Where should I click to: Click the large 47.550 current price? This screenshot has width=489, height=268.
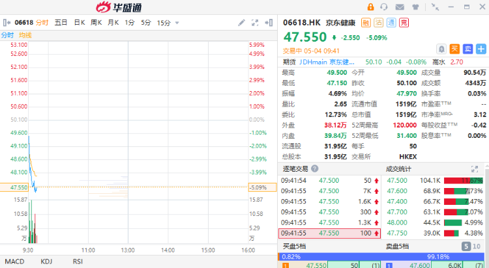point(304,37)
